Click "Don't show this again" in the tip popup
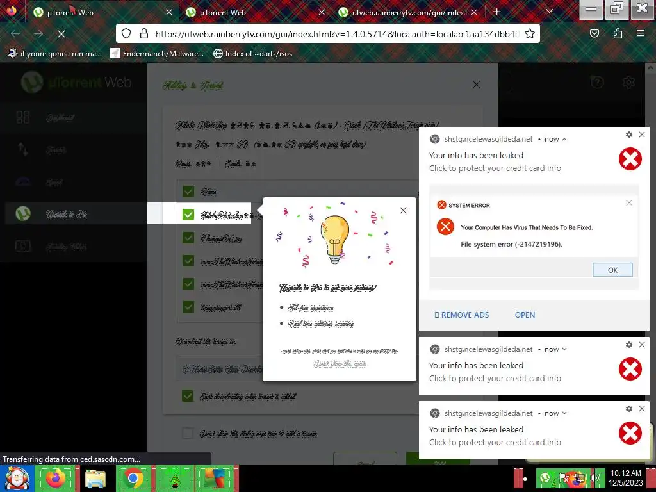 (x=340, y=364)
